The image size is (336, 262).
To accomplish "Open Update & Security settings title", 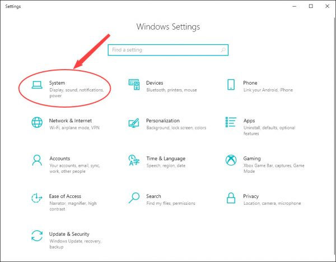I will click(69, 234).
